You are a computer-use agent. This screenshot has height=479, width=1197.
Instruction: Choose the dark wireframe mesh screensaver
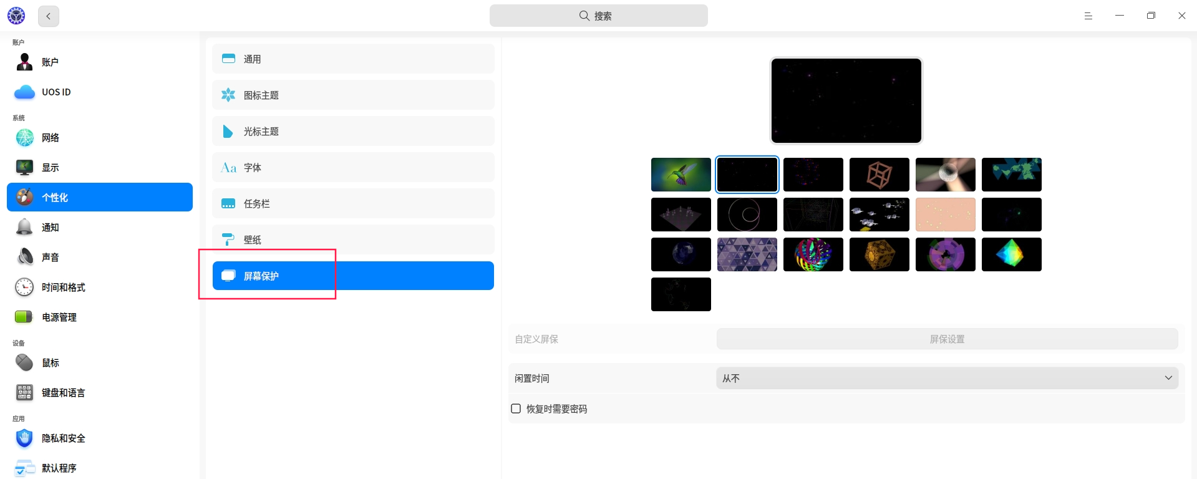point(813,215)
